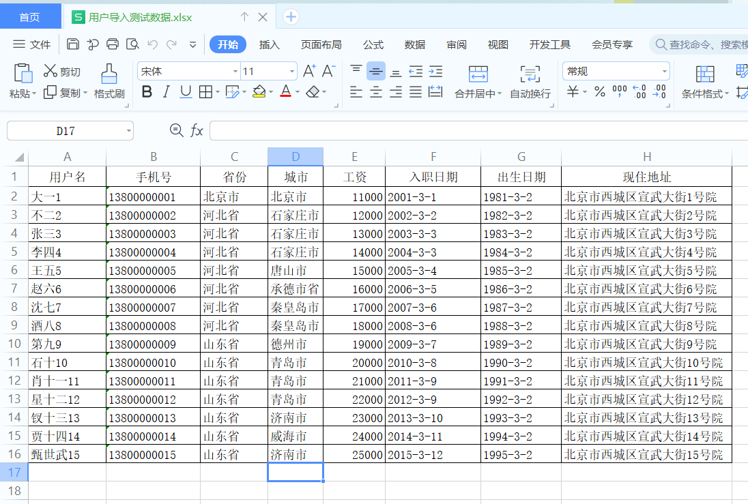Expand the Name Box dropdown
The height and width of the screenshot is (504, 748).
coord(129,131)
